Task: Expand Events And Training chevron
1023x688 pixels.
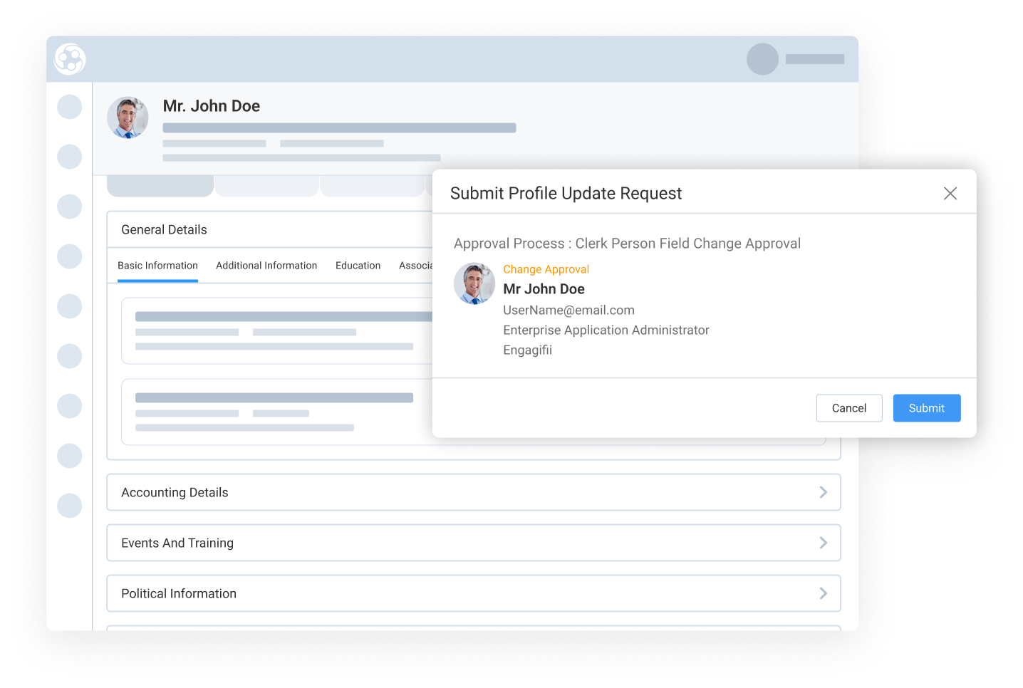Action: [x=823, y=543]
